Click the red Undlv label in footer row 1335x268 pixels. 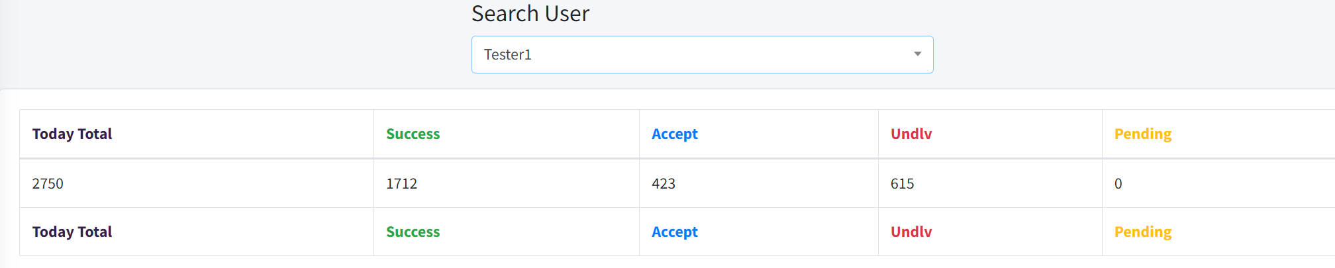pos(911,232)
